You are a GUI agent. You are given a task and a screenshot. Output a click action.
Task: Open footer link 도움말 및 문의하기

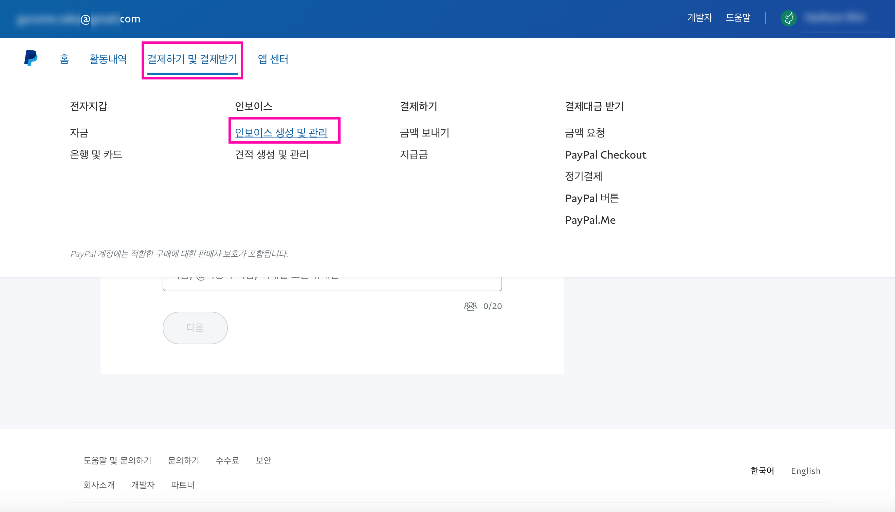click(117, 460)
